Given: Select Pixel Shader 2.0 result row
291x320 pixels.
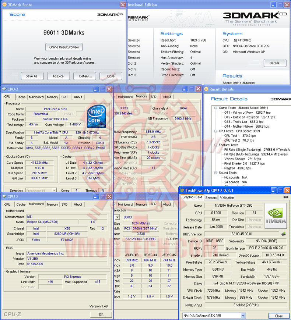Looking at the screenshot, I should coord(245,163).
